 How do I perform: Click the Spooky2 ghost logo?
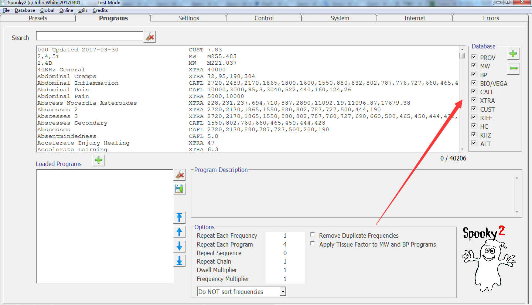tap(488, 259)
